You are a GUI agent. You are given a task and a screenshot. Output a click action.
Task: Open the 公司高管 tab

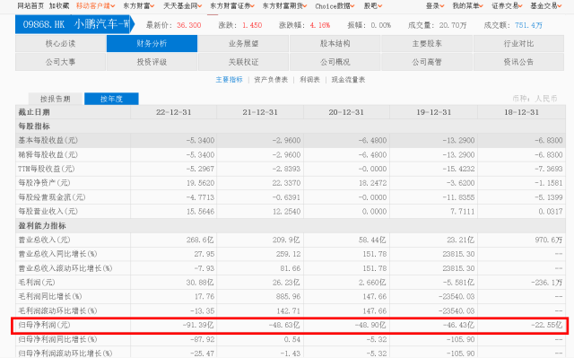(427, 62)
